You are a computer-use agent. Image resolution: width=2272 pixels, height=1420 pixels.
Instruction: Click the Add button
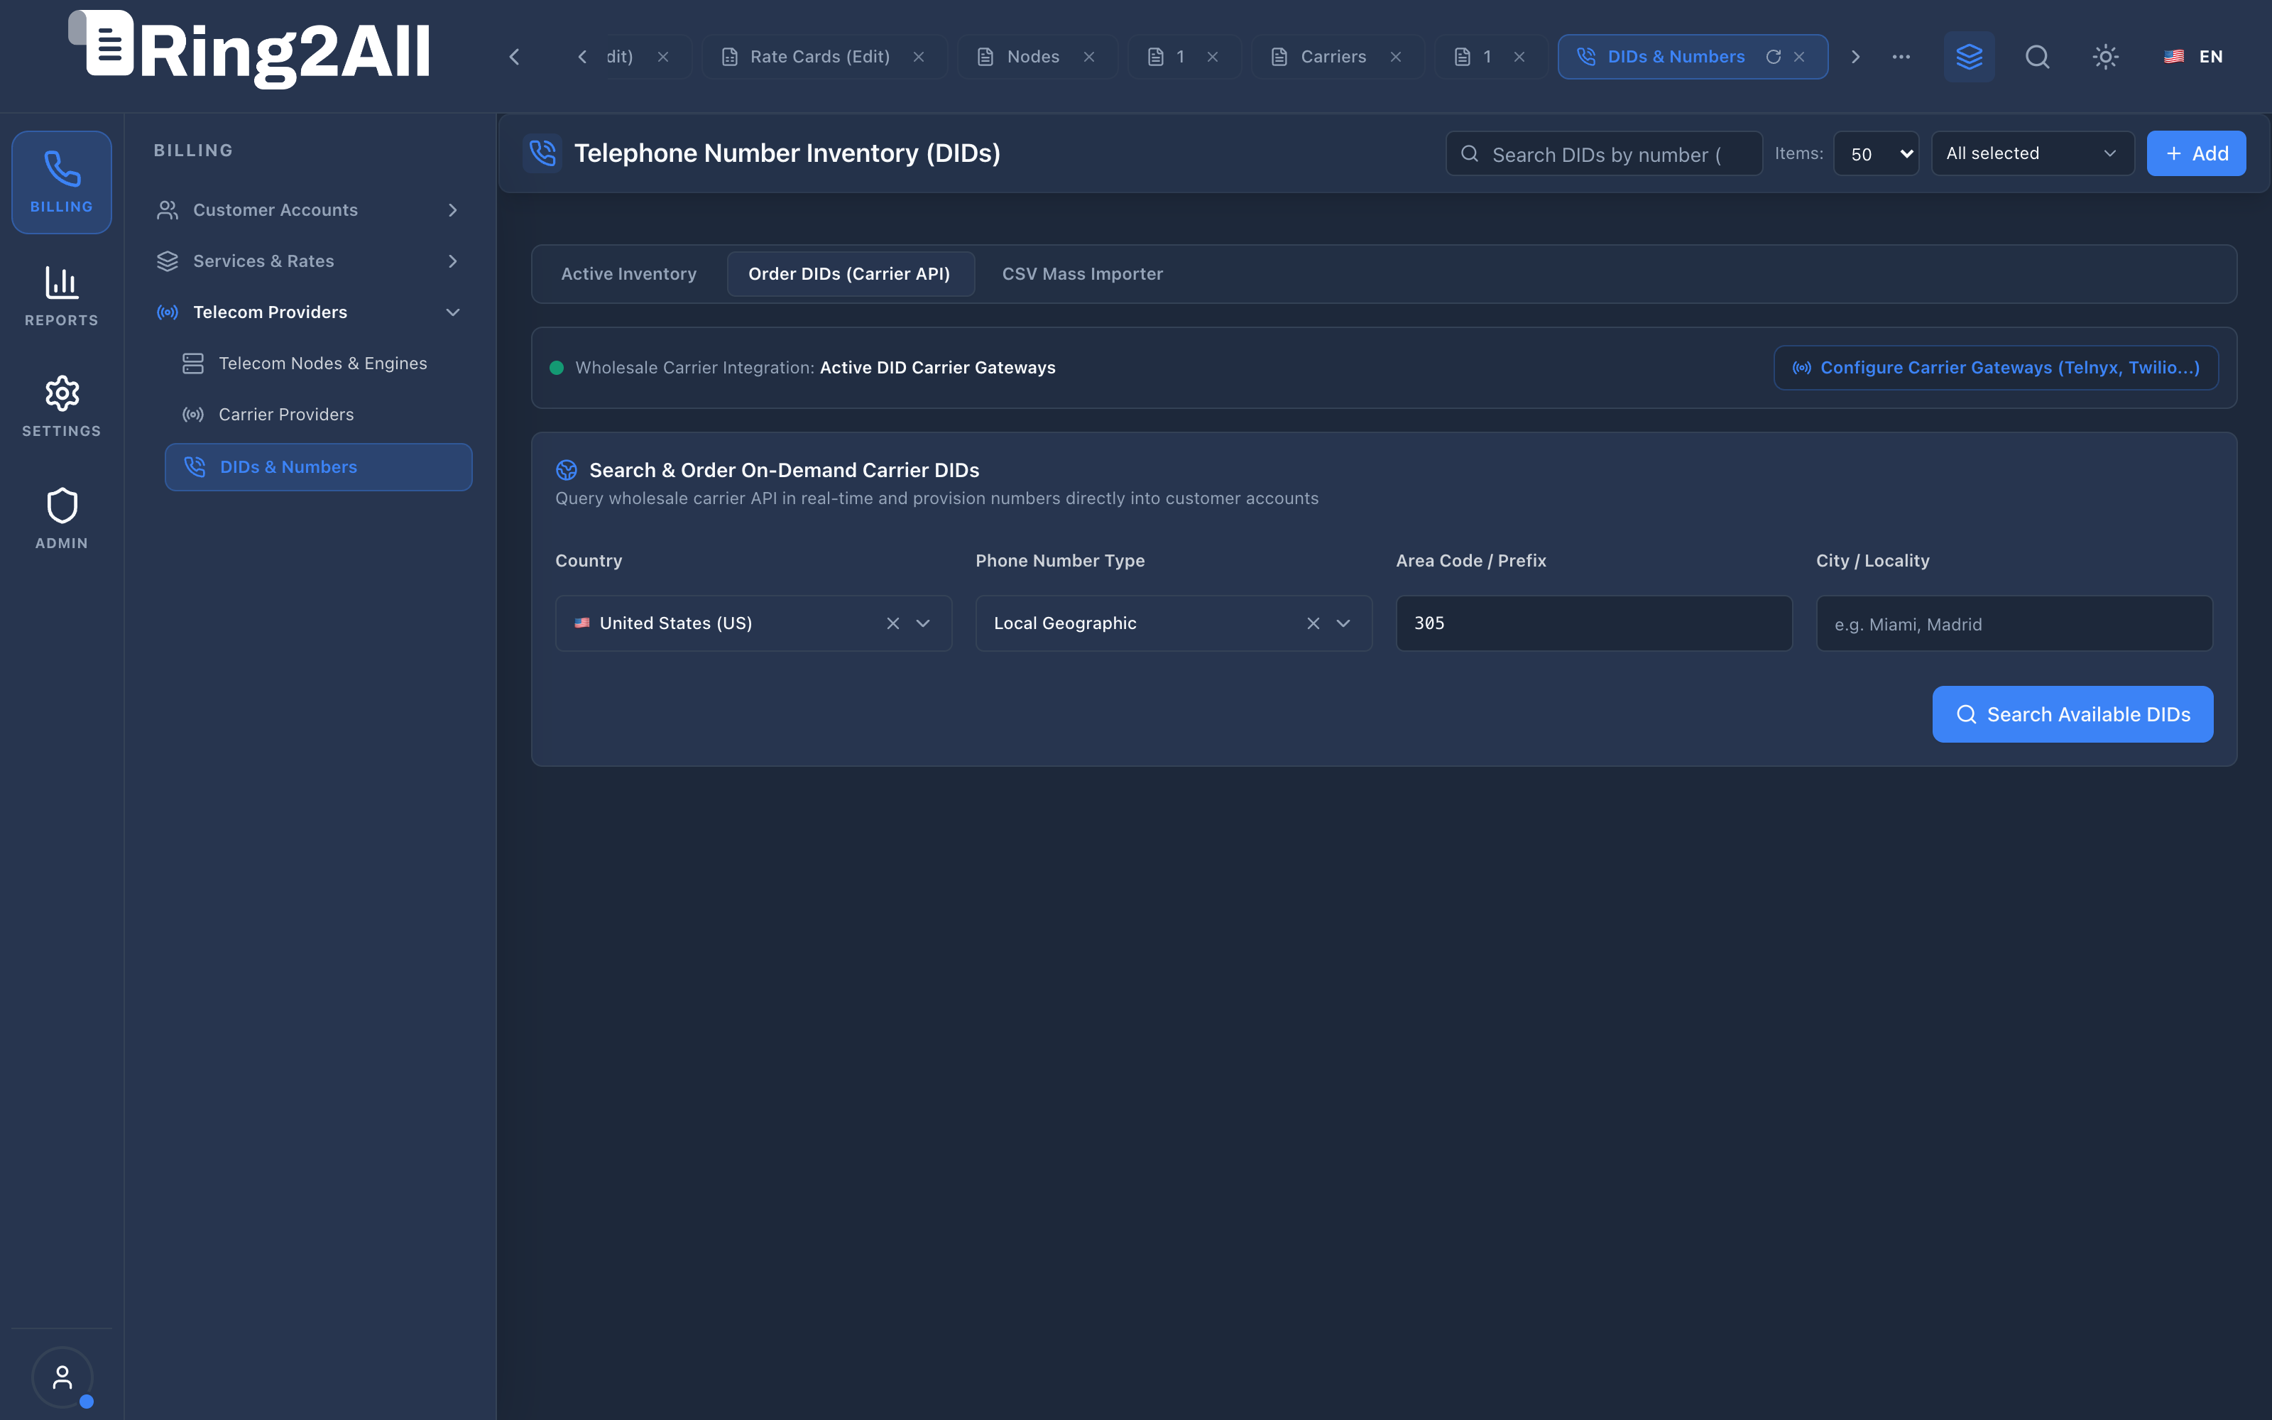[2196, 153]
